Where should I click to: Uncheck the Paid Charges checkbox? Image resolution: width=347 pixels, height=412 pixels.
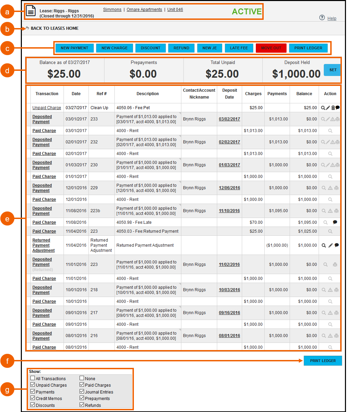point(81,385)
